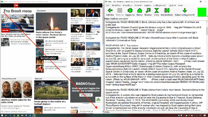The image size is (208, 117).
Task: Click the Indietro back arrow icon
Action: point(110,10)
